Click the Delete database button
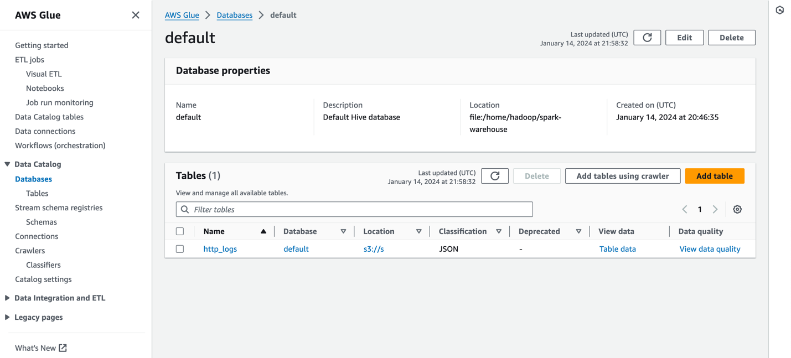The height and width of the screenshot is (358, 791). 731,38
